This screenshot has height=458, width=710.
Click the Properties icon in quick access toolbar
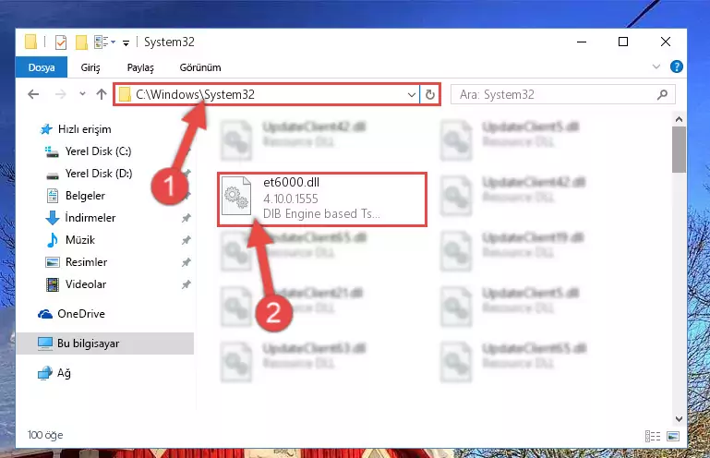(61, 42)
